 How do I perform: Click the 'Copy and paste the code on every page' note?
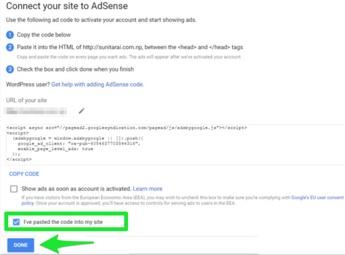(129, 57)
